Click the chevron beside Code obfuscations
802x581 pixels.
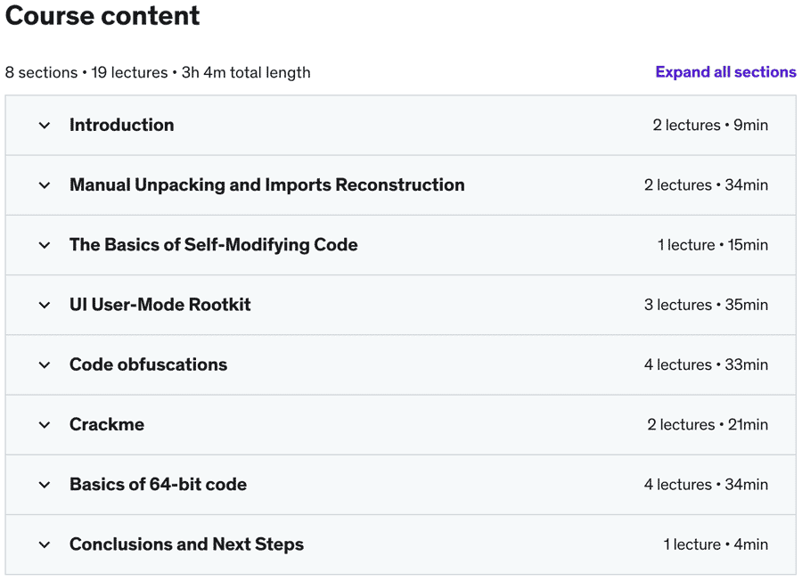[x=45, y=364]
